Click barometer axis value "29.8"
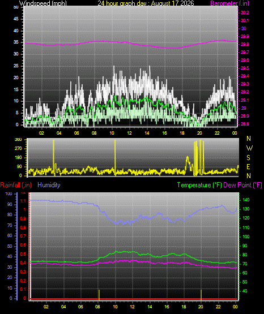Screen dimensions: 264x314 point(245,44)
